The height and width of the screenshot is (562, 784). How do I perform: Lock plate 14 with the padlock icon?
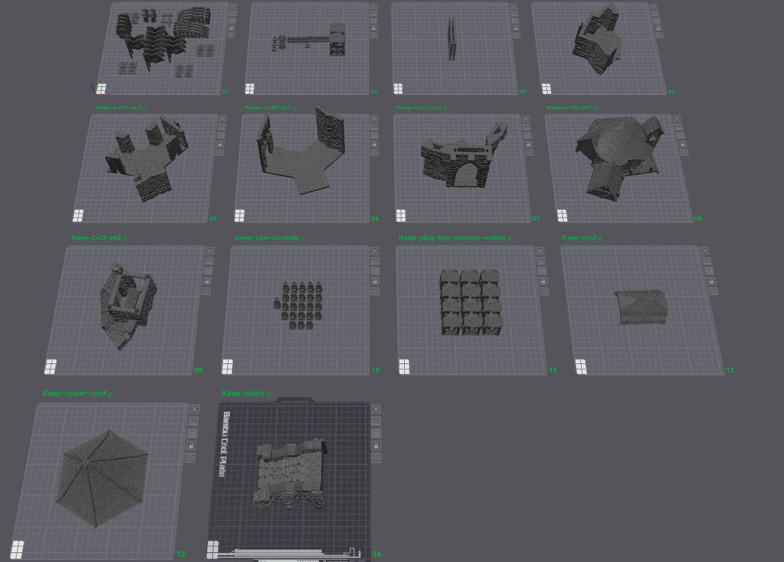click(376, 445)
